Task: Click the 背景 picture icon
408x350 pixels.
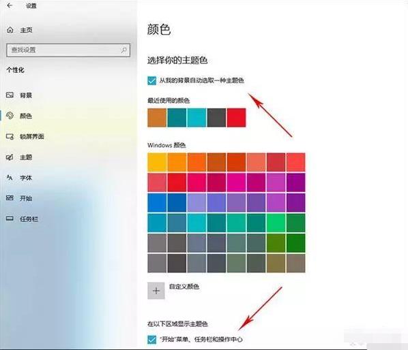Action: [10, 95]
